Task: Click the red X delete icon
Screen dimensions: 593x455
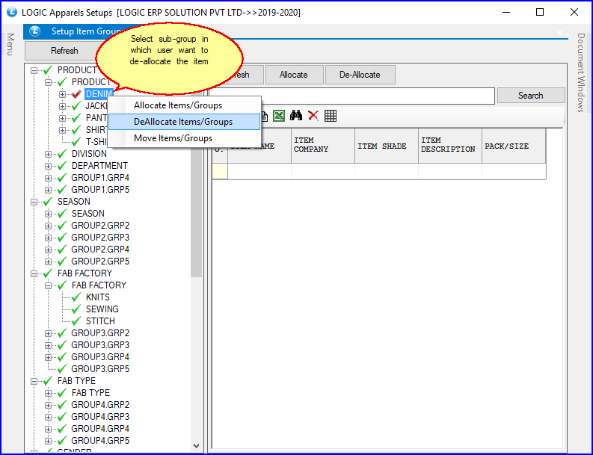Action: [313, 116]
